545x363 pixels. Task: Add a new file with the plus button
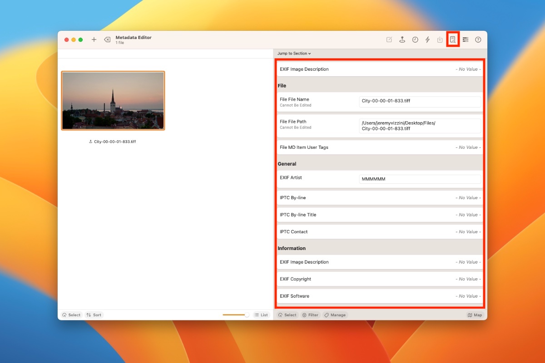tap(94, 39)
